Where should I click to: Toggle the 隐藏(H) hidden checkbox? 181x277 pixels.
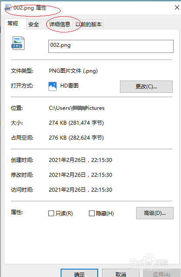(92, 213)
